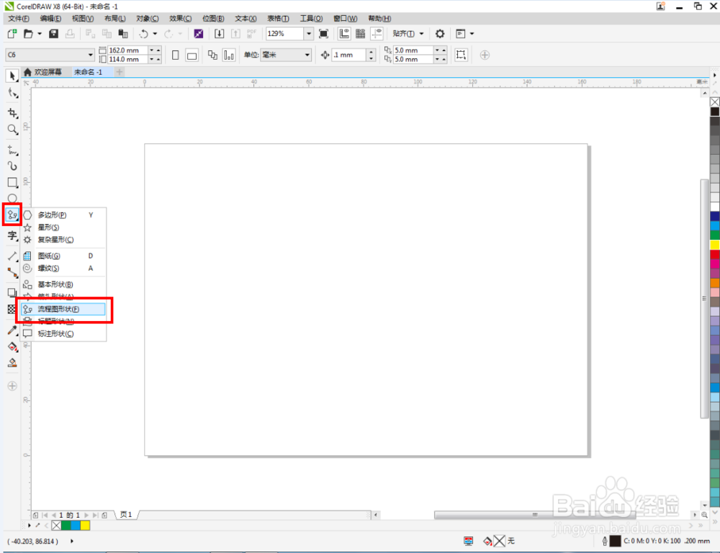Viewport: 720px width, 553px height.
Task: Click the toolbox quick customize plus button
Action: (12, 386)
